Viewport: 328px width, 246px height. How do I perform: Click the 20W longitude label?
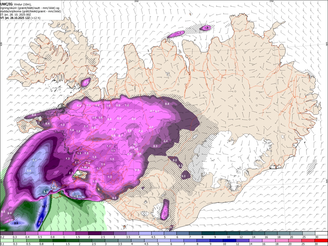click(x=136, y=1)
